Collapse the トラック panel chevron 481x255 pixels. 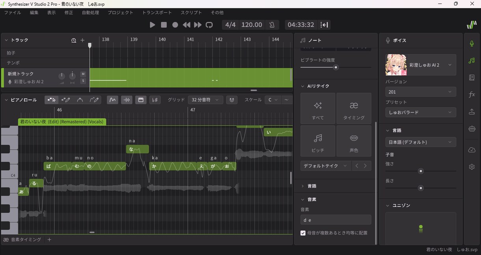pyautogui.click(x=6, y=40)
